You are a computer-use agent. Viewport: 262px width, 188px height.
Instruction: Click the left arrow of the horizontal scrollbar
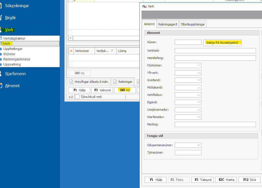click(70, 38)
